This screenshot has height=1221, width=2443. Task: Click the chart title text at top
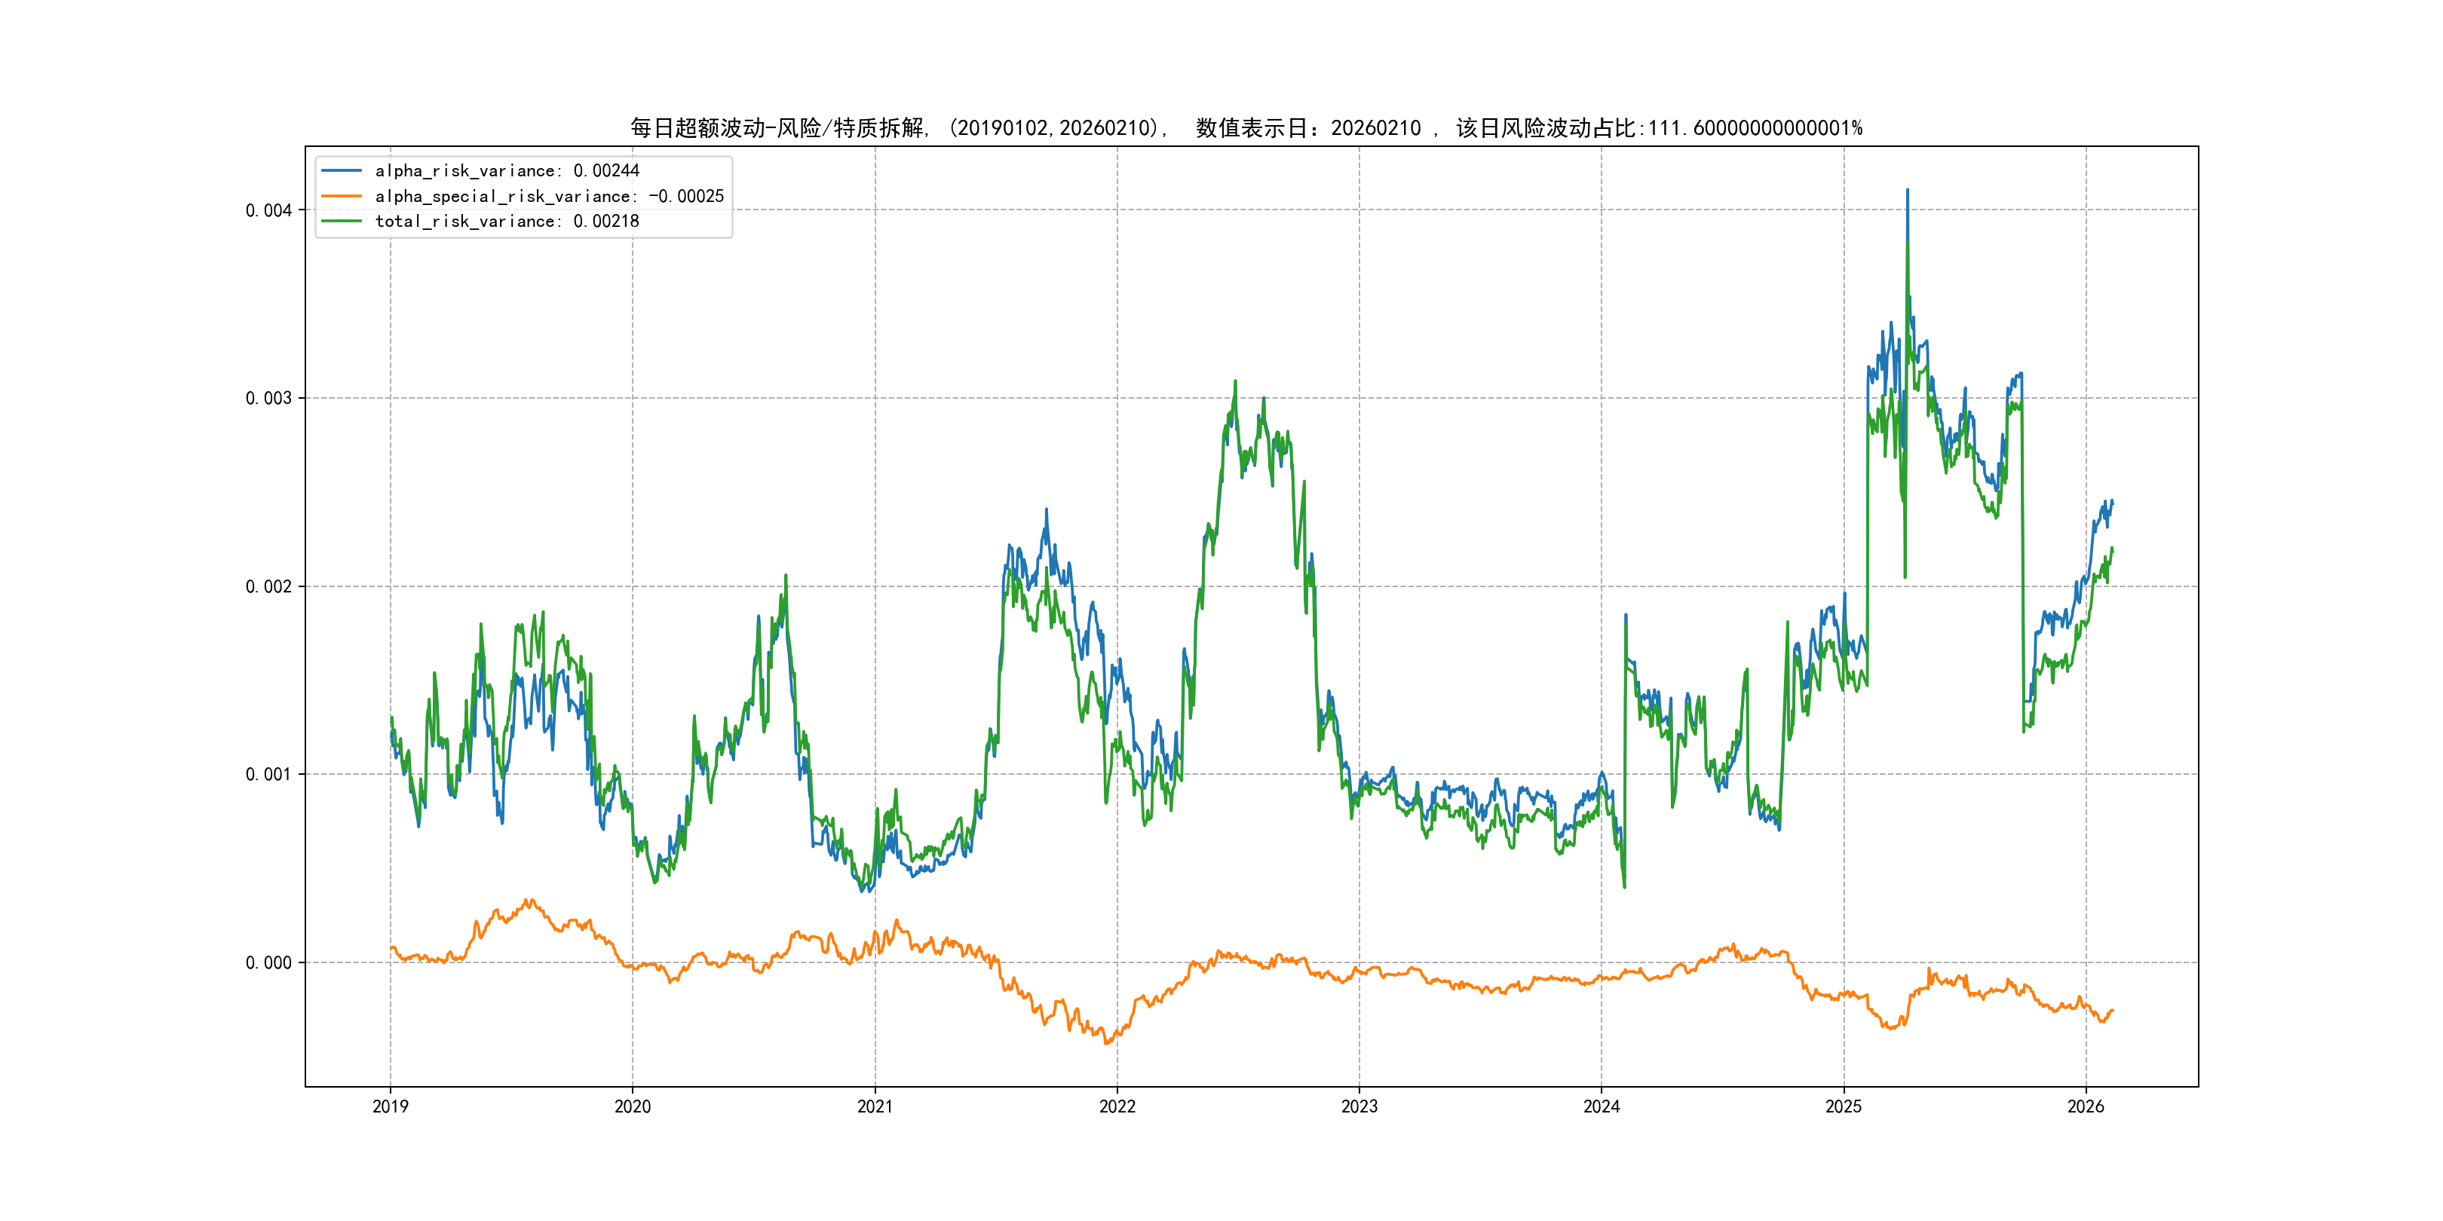point(1246,128)
